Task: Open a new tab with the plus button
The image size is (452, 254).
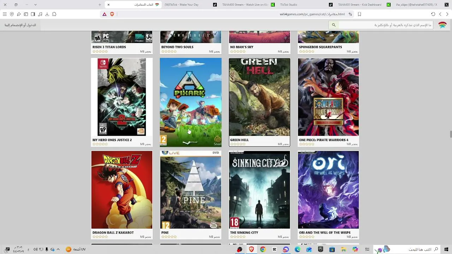Action: [x=100, y=5]
